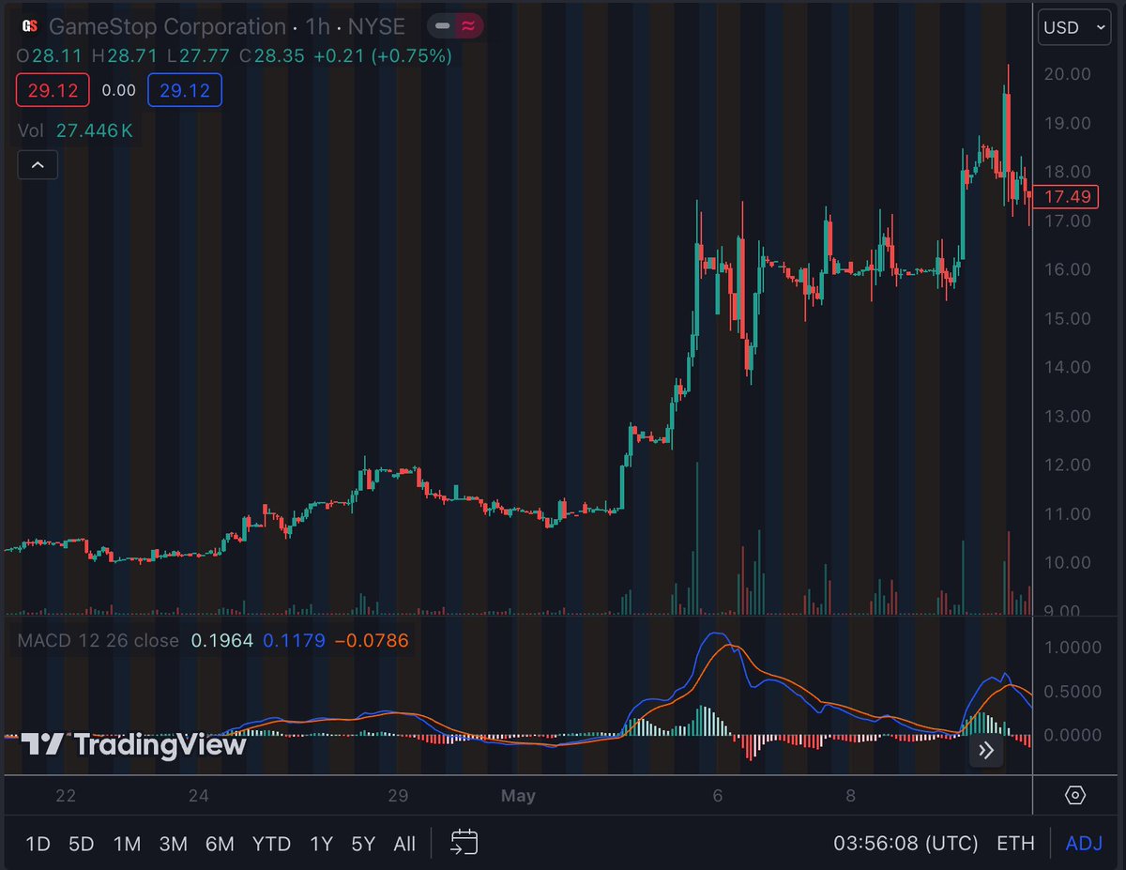
Task: Open chart settings via the gear icon
Action: [x=1076, y=796]
